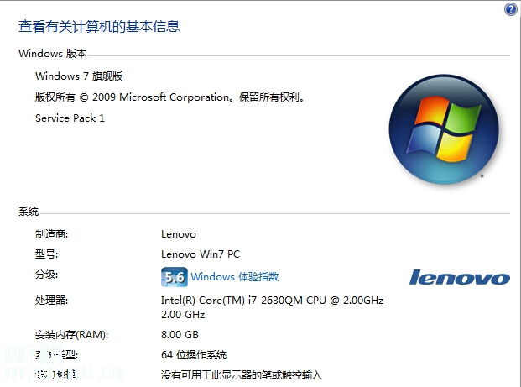Open help via the blue question mark icon
Screen dimensions: 521x387
[511, 9]
